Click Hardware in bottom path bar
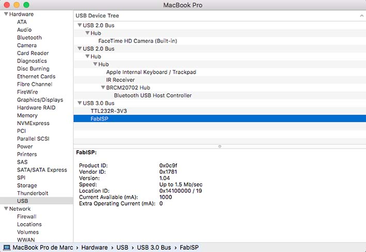The width and height of the screenshot is (366, 252). pos(94,247)
